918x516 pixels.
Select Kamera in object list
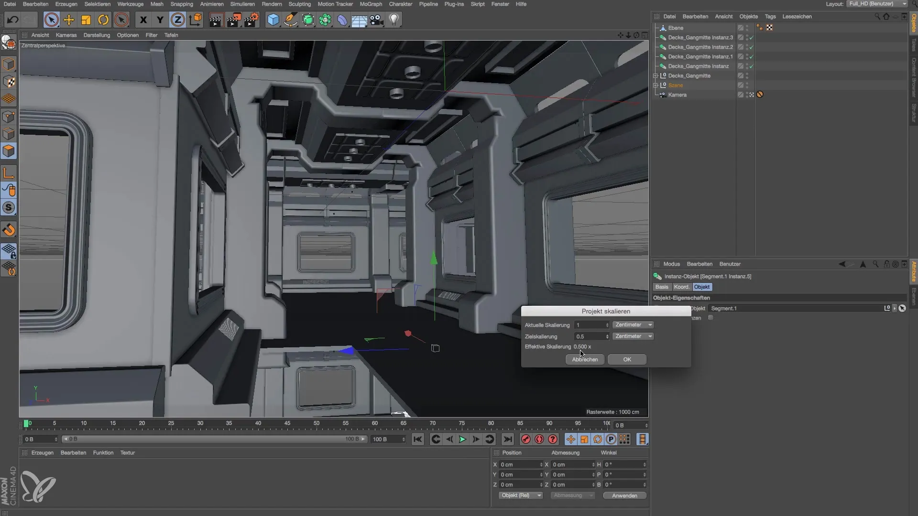(x=677, y=95)
